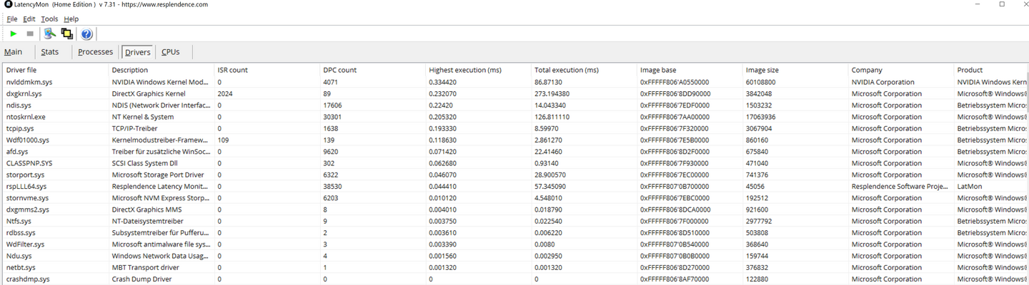Screen dimensions: 1029x285
Task: Select the Ndu.sys driver row
Action: tap(514, 256)
